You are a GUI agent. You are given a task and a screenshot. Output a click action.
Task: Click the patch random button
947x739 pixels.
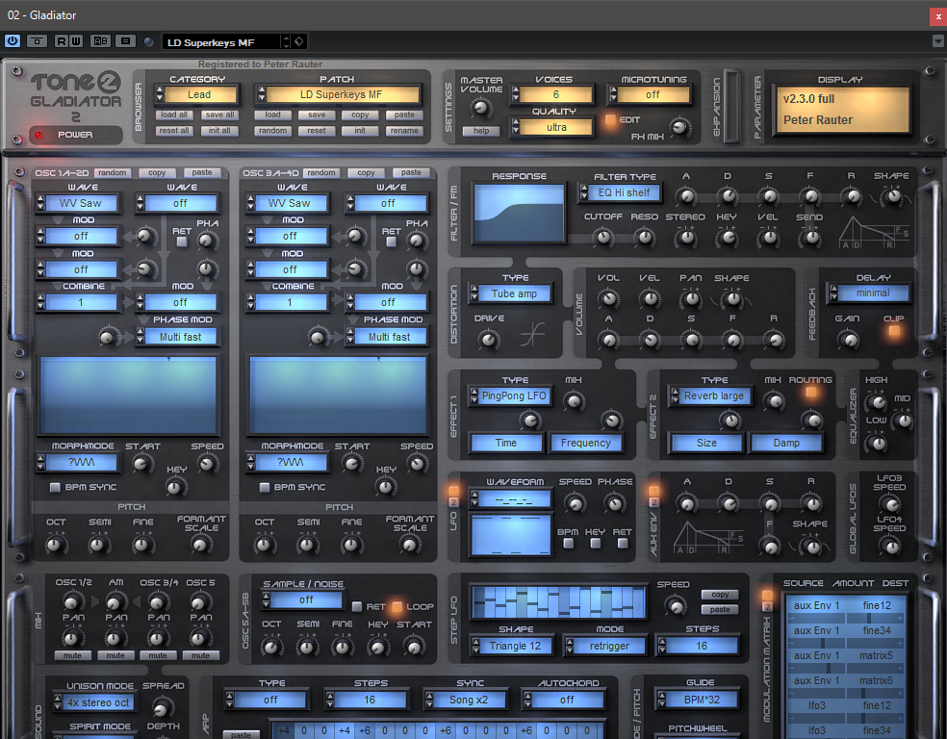coord(273,131)
